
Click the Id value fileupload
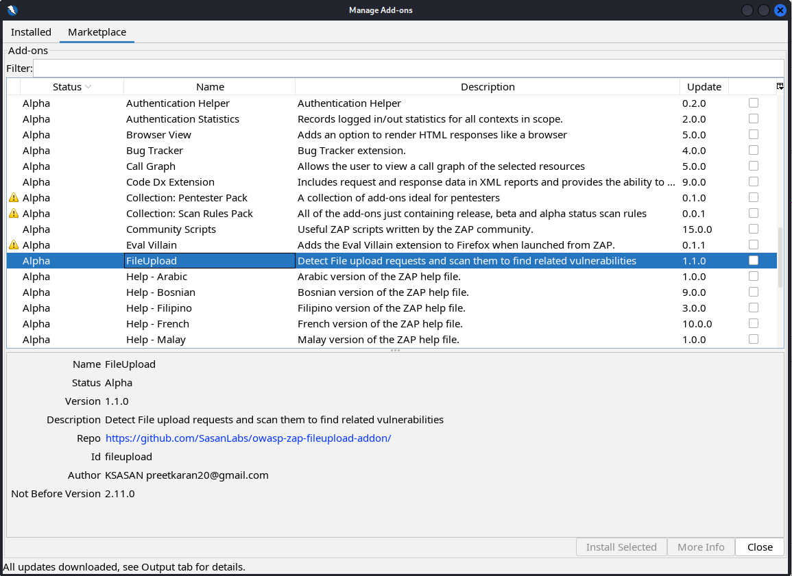click(128, 456)
